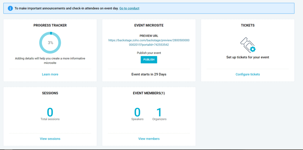Click the EVENT MICROSITE heading

tap(149, 25)
